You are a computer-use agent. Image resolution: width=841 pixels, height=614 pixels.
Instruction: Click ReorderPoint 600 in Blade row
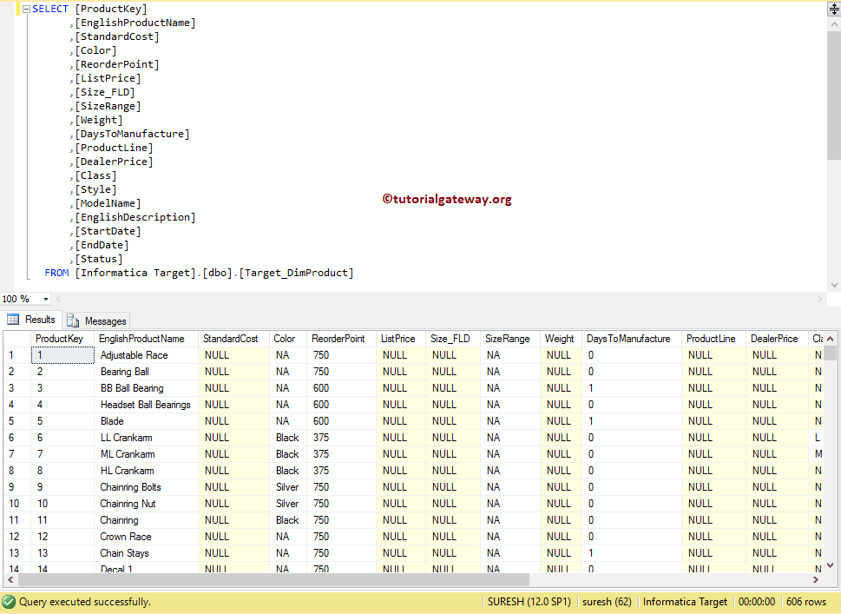click(x=342, y=421)
